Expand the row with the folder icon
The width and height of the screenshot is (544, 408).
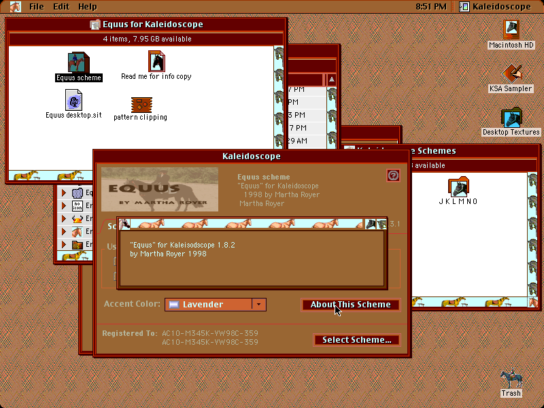[63, 245]
